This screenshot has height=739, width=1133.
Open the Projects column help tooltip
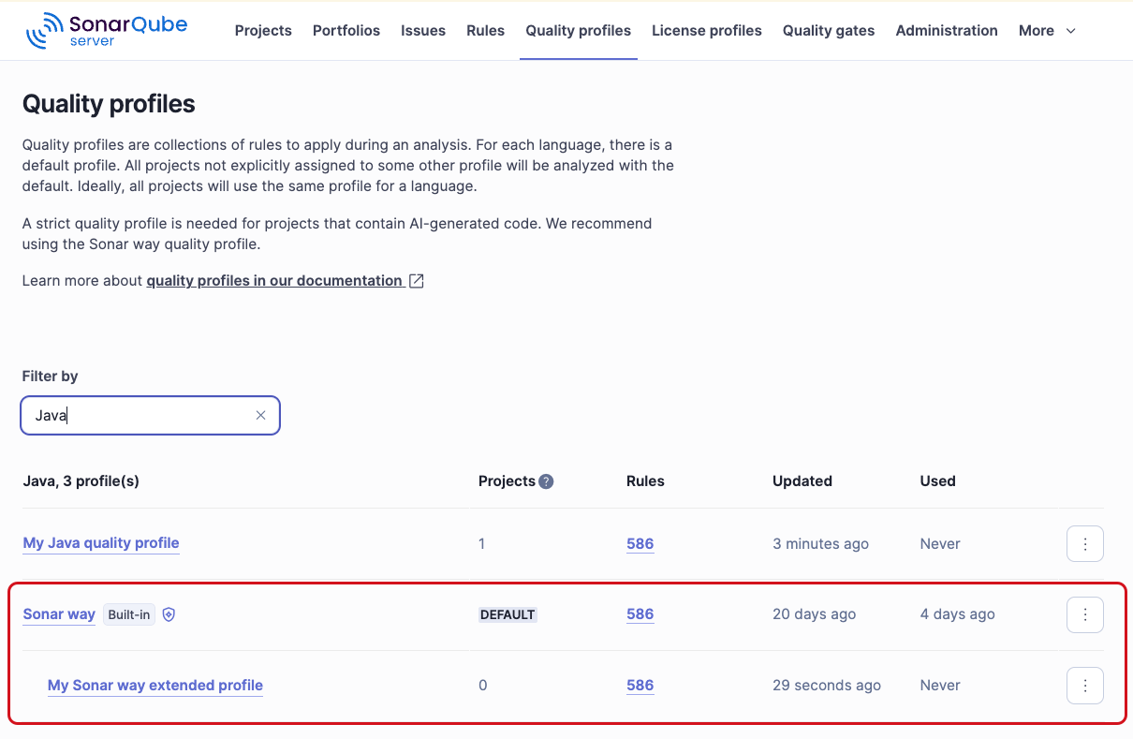point(547,480)
